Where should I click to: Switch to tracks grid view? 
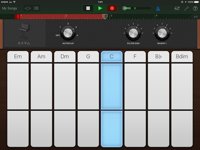(36, 8)
